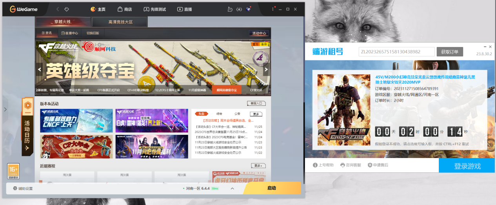Image resolution: width=496 pixels, height=205 pixels.
Task: Expand the server selection chevron near 河南一区
Action: pos(232,189)
